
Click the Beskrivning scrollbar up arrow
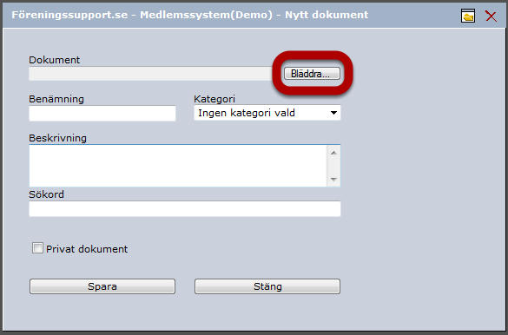(333, 153)
